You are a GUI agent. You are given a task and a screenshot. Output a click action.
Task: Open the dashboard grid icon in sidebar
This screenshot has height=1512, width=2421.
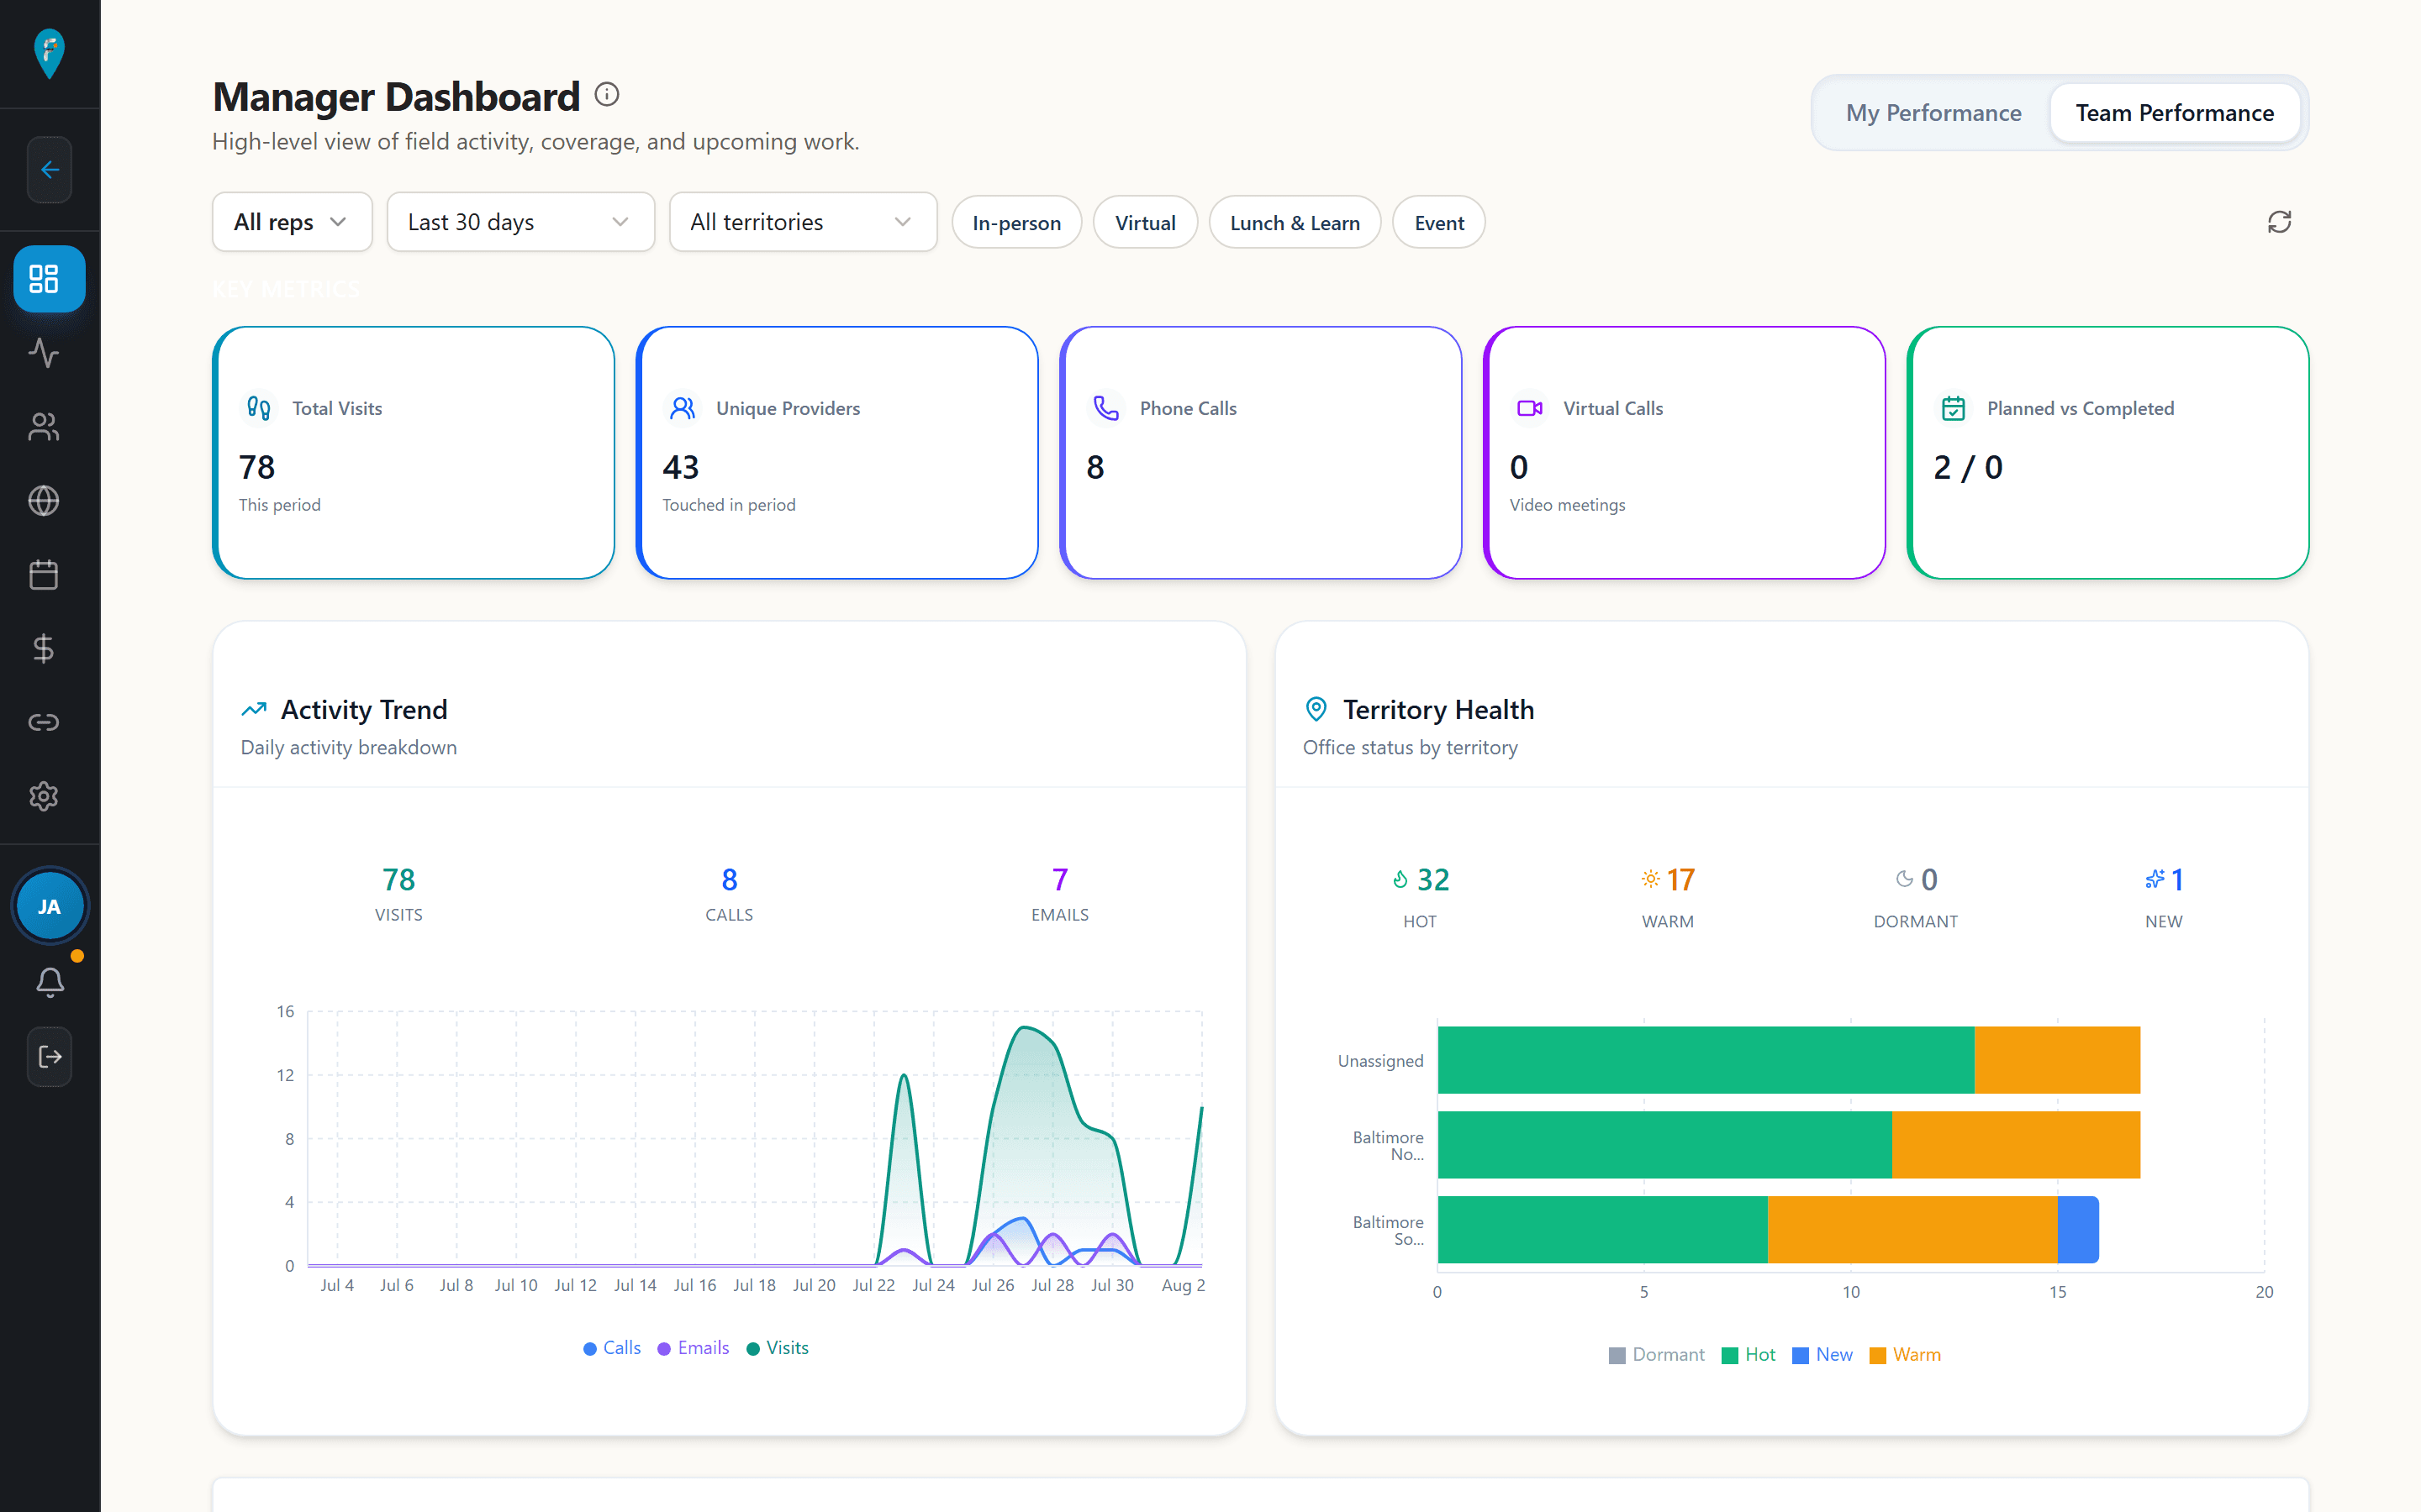[x=49, y=279]
